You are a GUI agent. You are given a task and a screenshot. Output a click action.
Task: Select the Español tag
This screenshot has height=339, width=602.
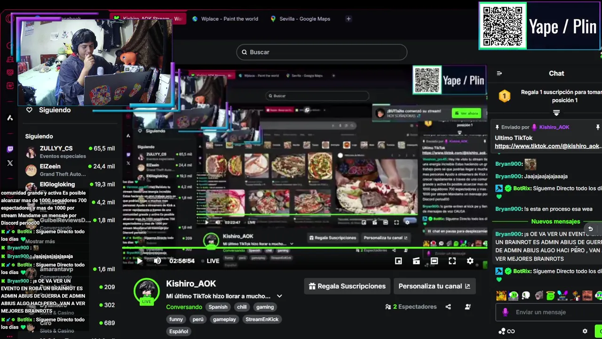pyautogui.click(x=179, y=331)
